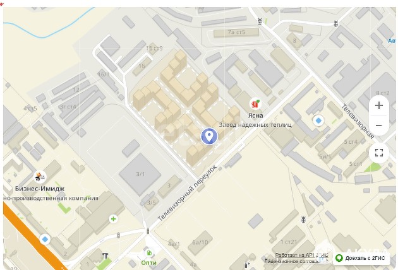Click the Опти gas station icon
This screenshot has width=398, height=270.
tap(149, 253)
